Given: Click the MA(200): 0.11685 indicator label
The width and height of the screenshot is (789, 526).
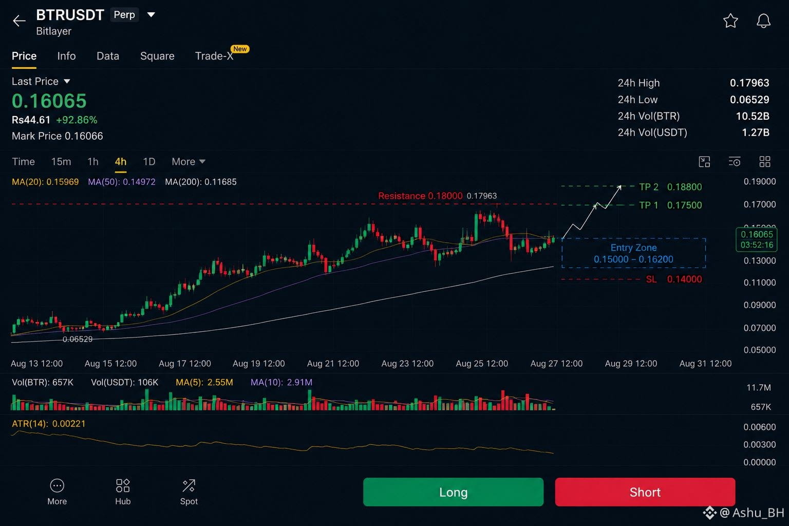Looking at the screenshot, I should pos(201,182).
